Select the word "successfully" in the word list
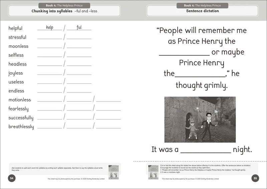Screen dimensions: 267x189 coord(21,118)
